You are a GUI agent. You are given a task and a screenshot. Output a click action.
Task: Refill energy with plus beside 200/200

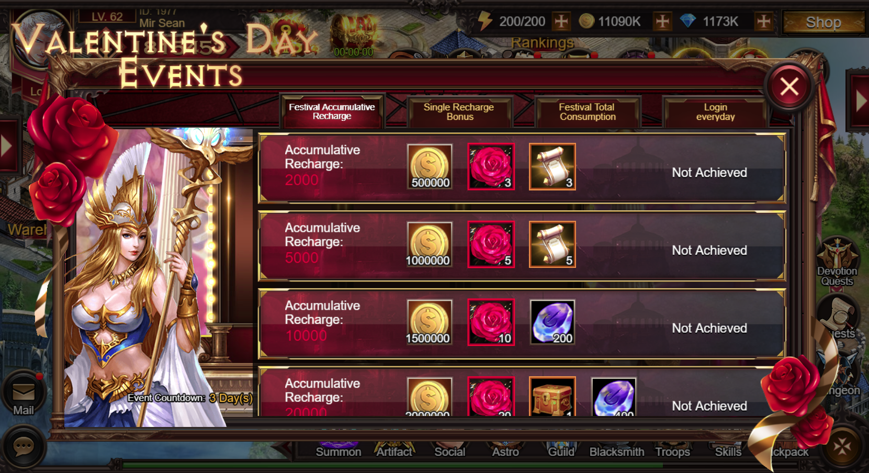coord(561,21)
